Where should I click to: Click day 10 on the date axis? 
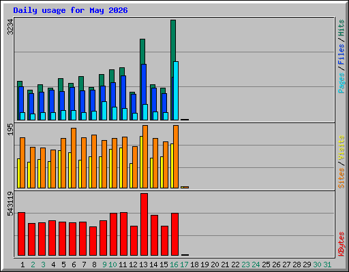point(112,265)
